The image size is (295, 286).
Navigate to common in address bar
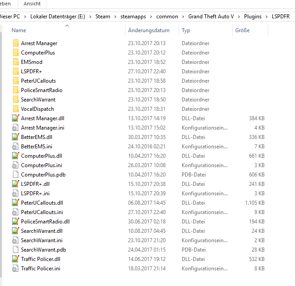167,17
